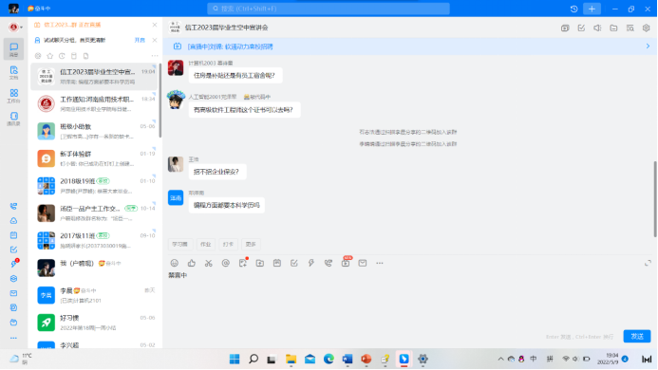Expand the live stream banner chevron

(648, 46)
